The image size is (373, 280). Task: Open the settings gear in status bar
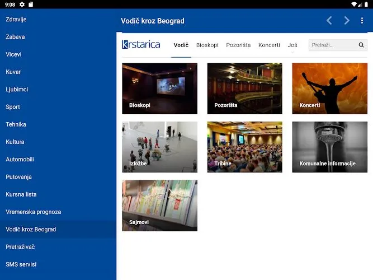[x=22, y=4]
